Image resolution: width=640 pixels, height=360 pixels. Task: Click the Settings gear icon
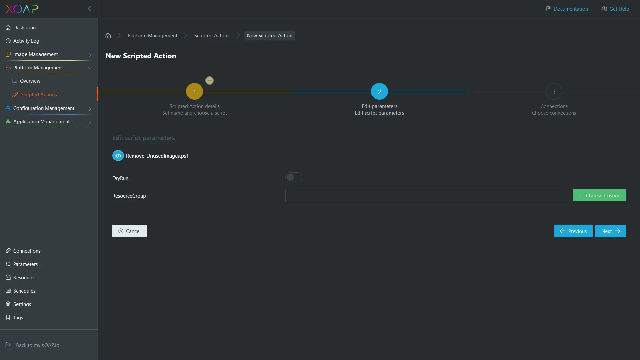tap(8, 304)
